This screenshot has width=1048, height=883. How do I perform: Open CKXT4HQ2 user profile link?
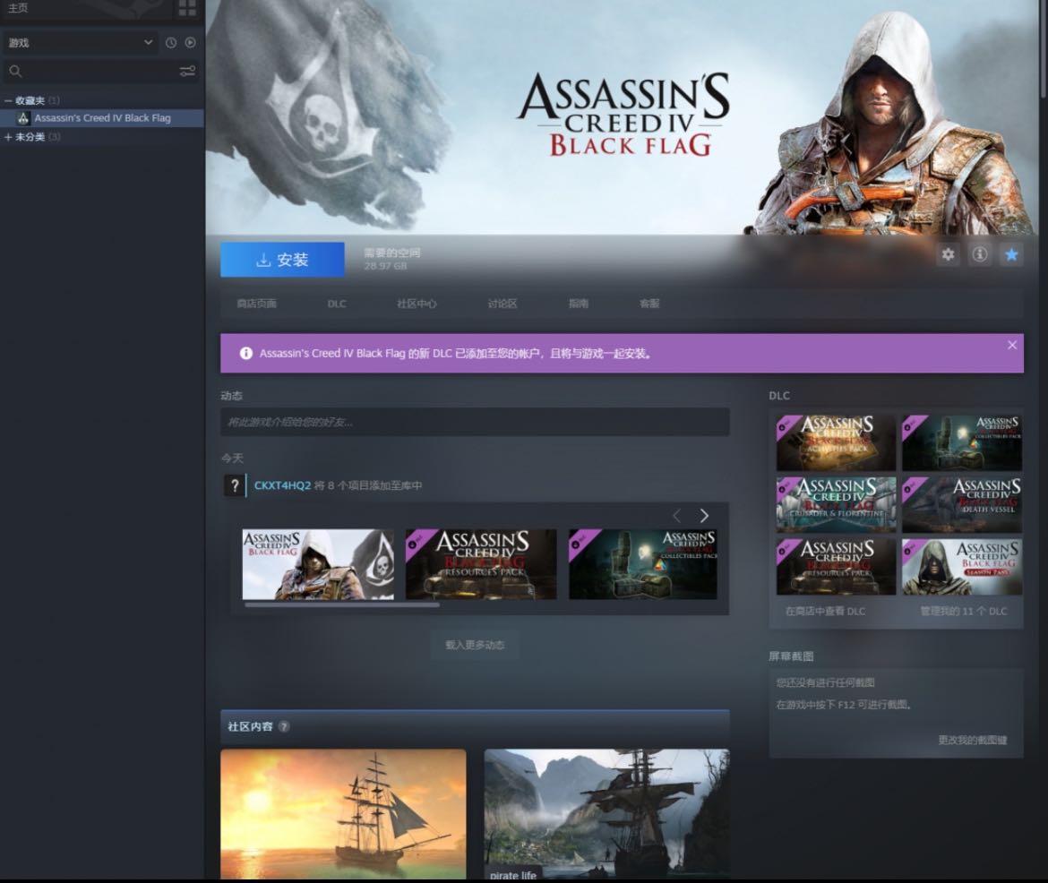[x=283, y=485]
